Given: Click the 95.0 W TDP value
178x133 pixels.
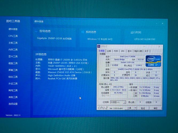Looking at the screenshot, I should tap(141, 59).
